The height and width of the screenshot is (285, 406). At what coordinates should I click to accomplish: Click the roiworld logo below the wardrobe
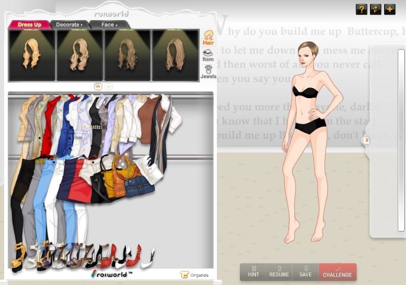111,274
